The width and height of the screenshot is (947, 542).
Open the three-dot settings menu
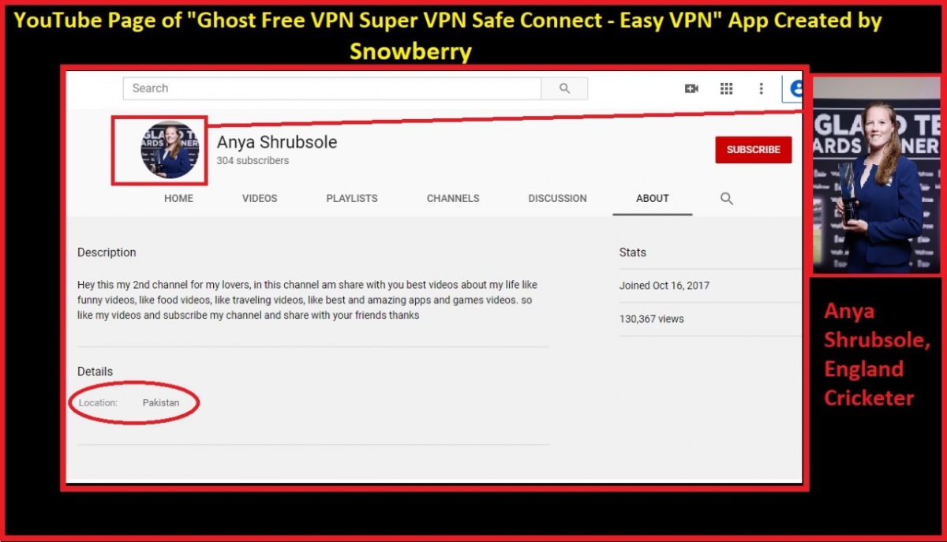pos(762,88)
